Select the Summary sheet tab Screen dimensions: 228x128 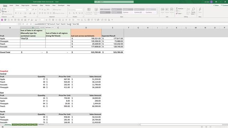[x=7, y=124]
